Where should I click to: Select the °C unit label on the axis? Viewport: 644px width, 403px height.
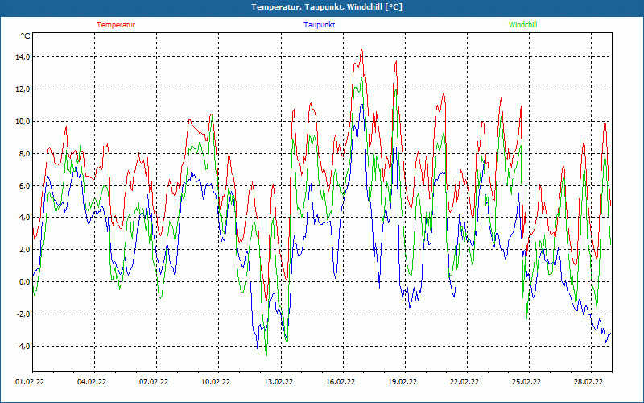point(26,36)
